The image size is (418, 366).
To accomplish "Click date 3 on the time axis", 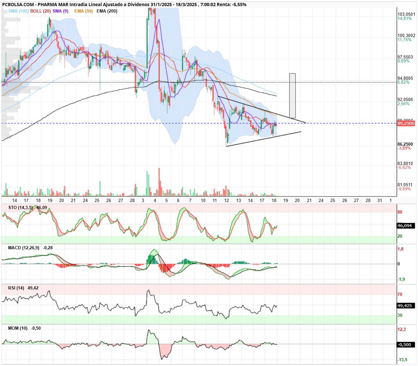I will tap(143, 200).
